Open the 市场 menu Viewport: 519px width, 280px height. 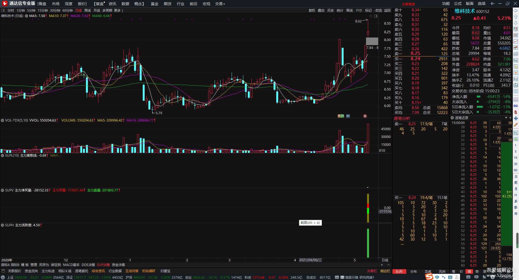56,4
